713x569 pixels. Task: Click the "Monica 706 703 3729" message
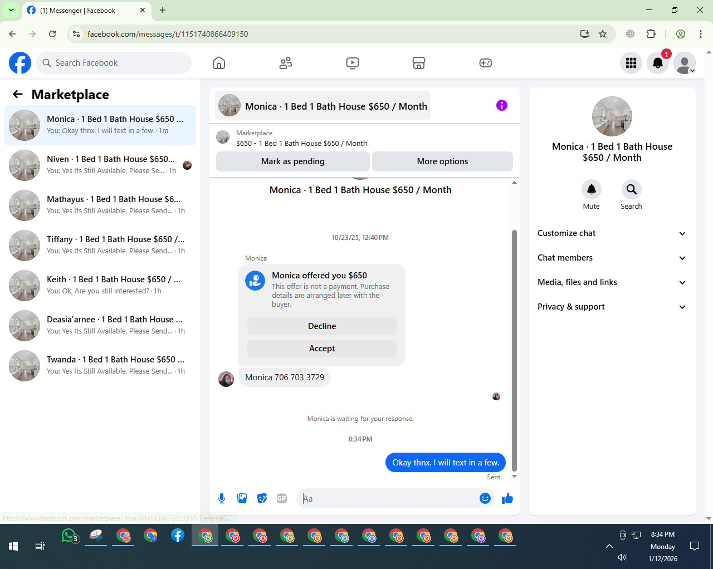pyautogui.click(x=285, y=377)
